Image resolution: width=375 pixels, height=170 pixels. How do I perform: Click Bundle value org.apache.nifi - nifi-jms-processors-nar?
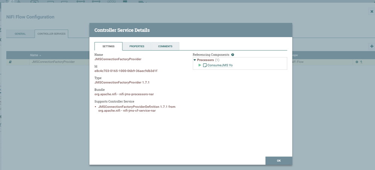(124, 94)
